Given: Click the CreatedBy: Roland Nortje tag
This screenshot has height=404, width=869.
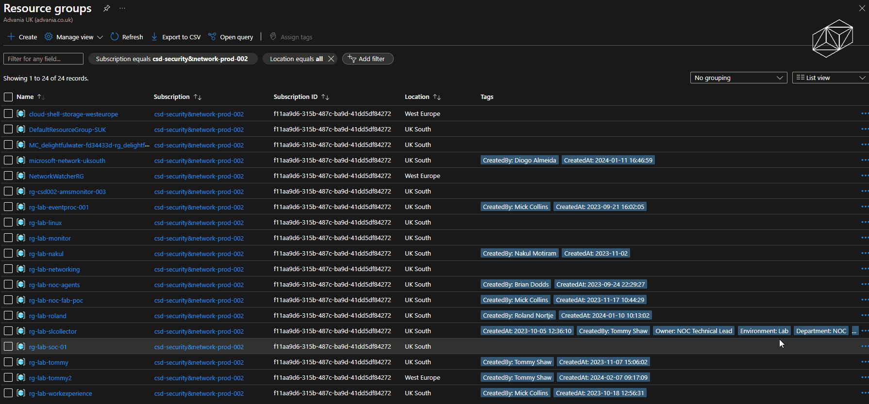Looking at the screenshot, I should [x=518, y=315].
